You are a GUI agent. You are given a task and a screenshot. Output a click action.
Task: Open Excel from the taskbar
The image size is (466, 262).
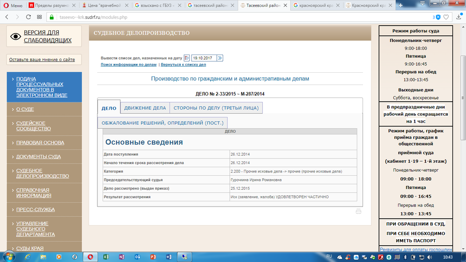pyautogui.click(x=106, y=256)
